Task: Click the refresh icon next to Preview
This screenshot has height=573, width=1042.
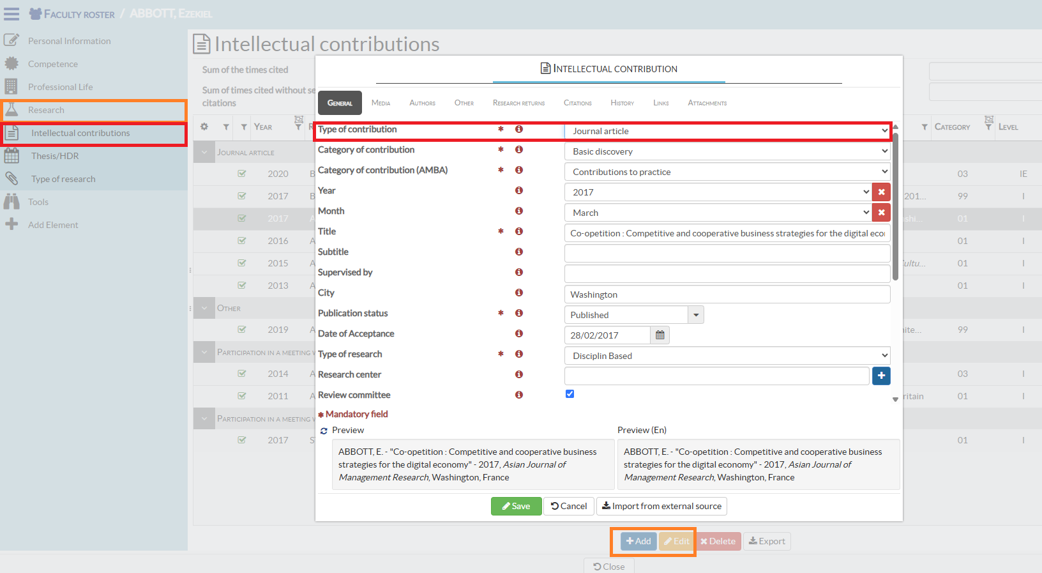Action: click(324, 431)
